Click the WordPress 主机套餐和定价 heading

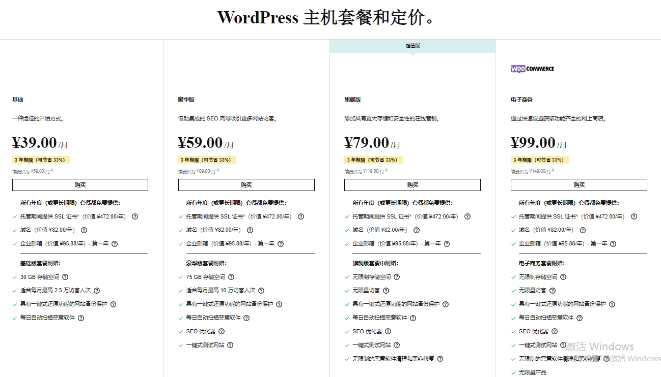click(x=327, y=17)
